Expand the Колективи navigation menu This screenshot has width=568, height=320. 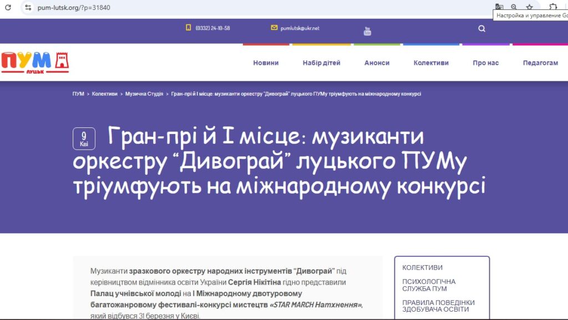click(x=431, y=63)
